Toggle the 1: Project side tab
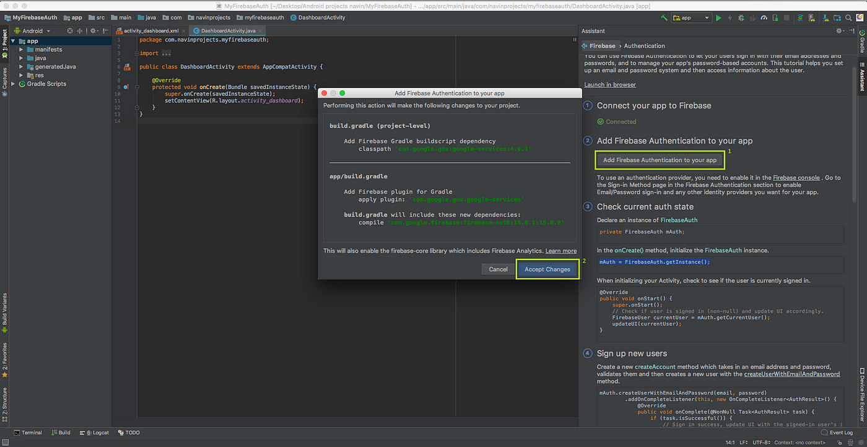The height and width of the screenshot is (447, 867). [x=4, y=45]
